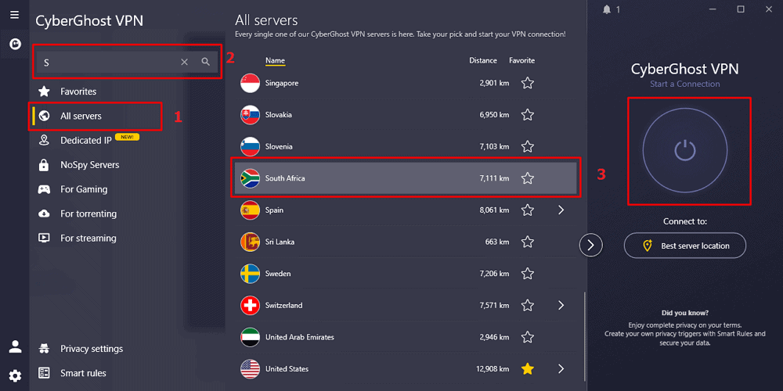Expand Spain server locations
783x391 pixels.
pyautogui.click(x=561, y=210)
